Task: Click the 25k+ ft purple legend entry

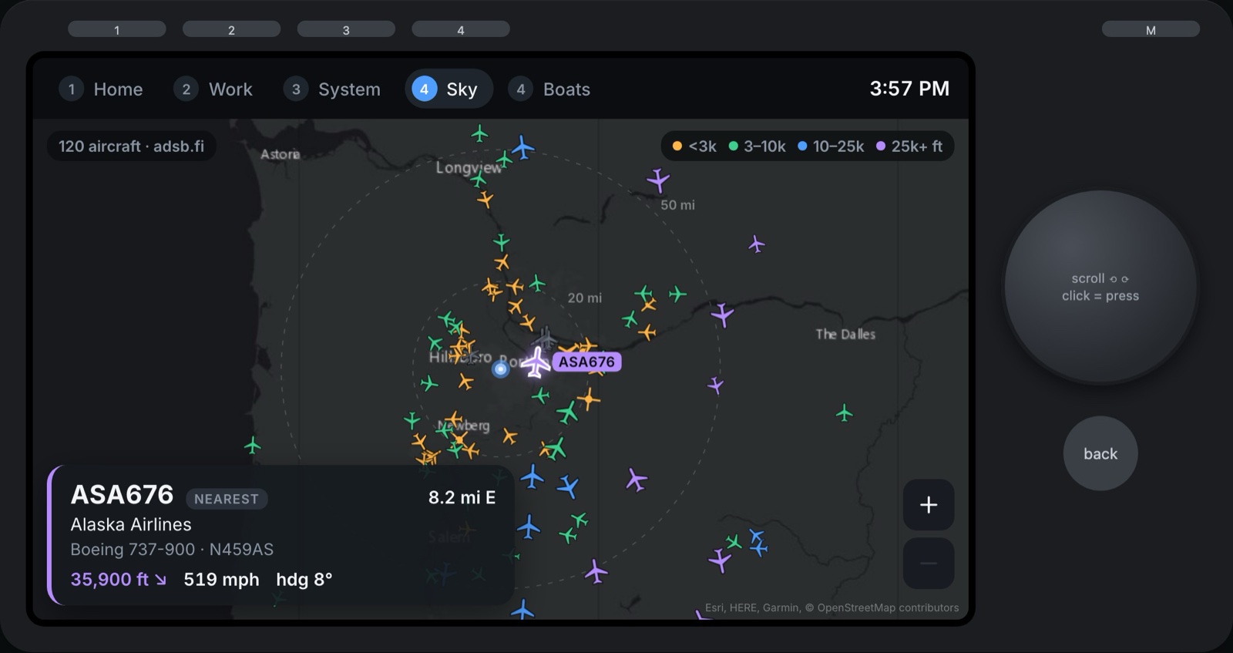Action: coord(909,146)
